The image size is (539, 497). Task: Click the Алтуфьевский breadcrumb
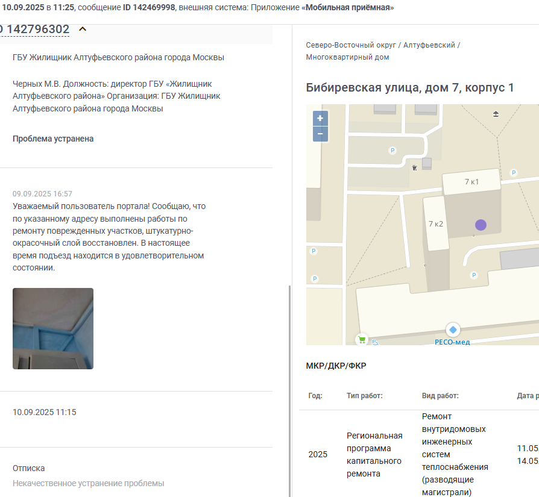click(429, 45)
